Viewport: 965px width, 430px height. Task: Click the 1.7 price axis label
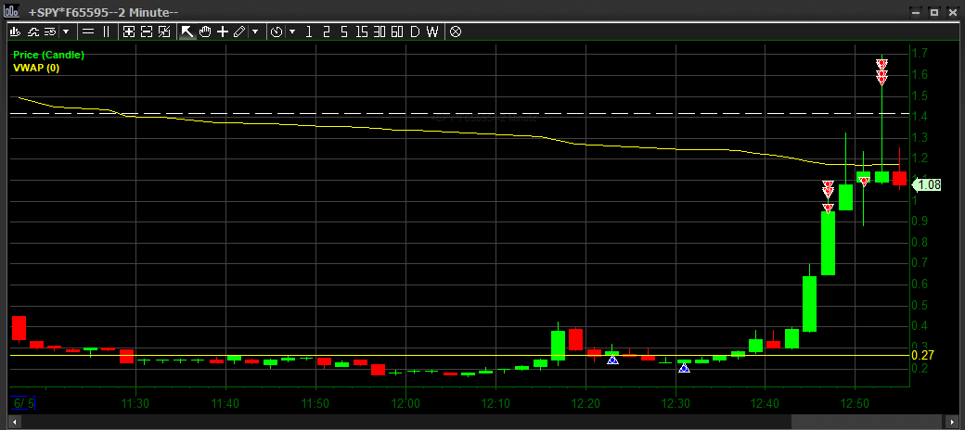[920, 54]
